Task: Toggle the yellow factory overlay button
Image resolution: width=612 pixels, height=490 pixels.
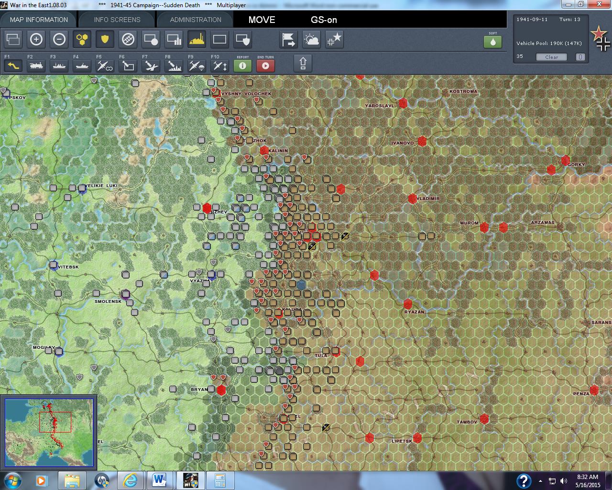Action: [x=197, y=39]
